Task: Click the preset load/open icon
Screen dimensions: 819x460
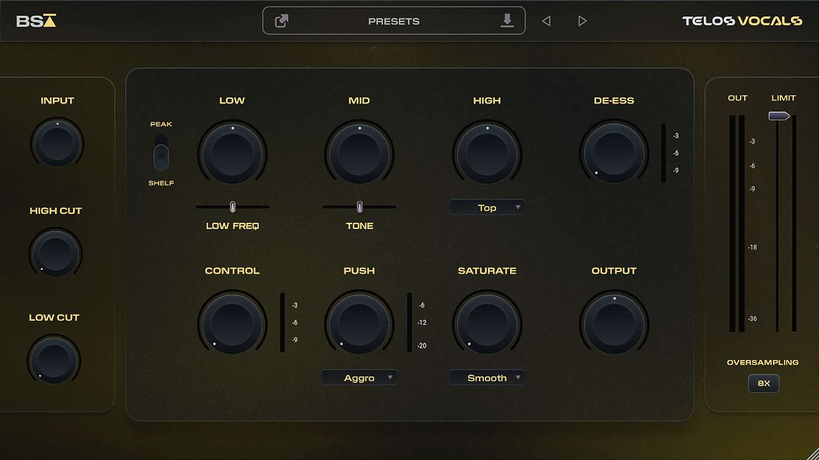Action: 282,21
